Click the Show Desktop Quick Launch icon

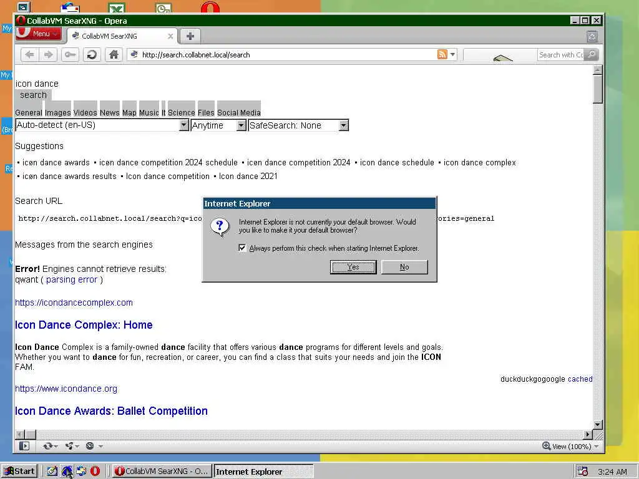[52, 472]
